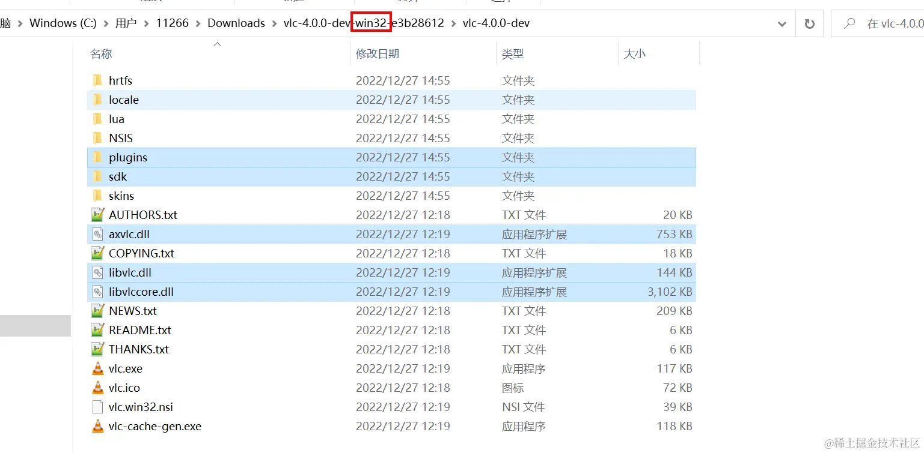Go to Downloads folder in address bar

pyautogui.click(x=236, y=23)
